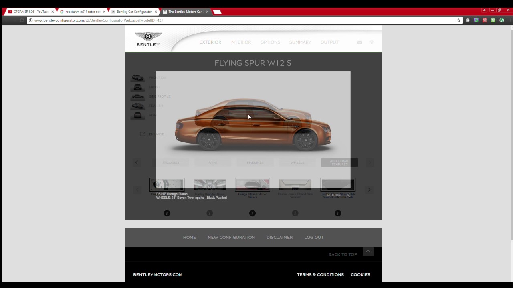
Task: Click the Enlarge image icon
Action: click(x=142, y=134)
